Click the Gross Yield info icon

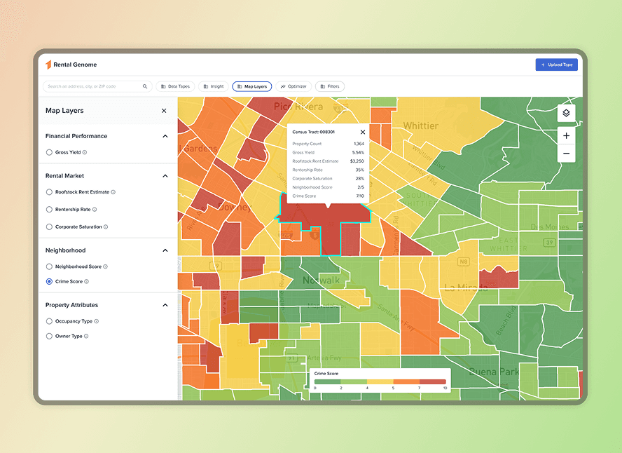pos(85,152)
